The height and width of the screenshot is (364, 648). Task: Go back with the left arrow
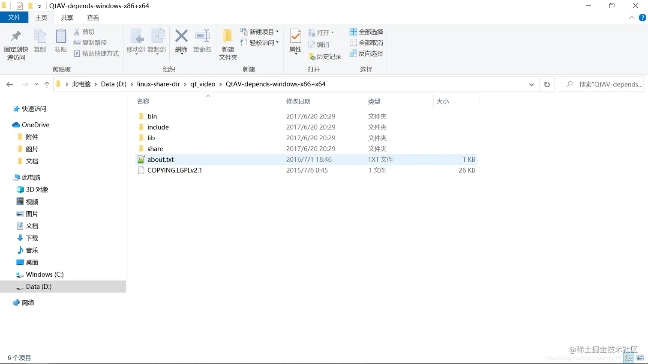pos(10,84)
